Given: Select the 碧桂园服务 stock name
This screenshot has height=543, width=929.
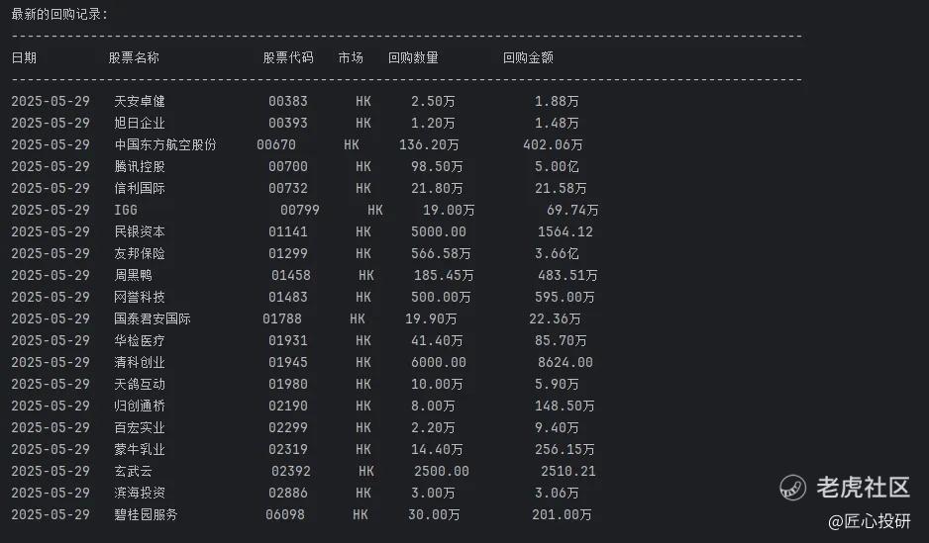Looking at the screenshot, I should (146, 514).
